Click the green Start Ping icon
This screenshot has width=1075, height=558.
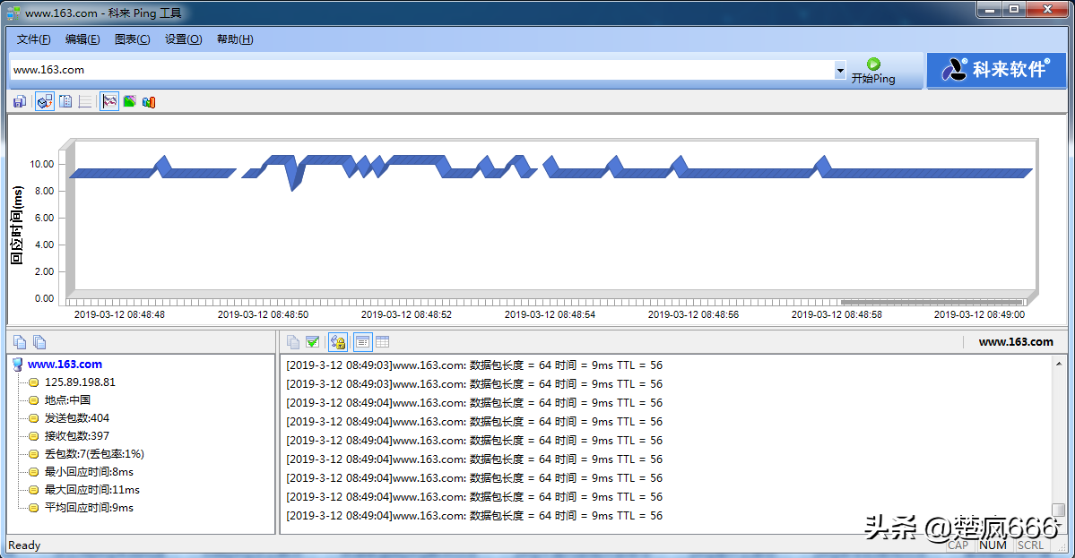point(873,64)
